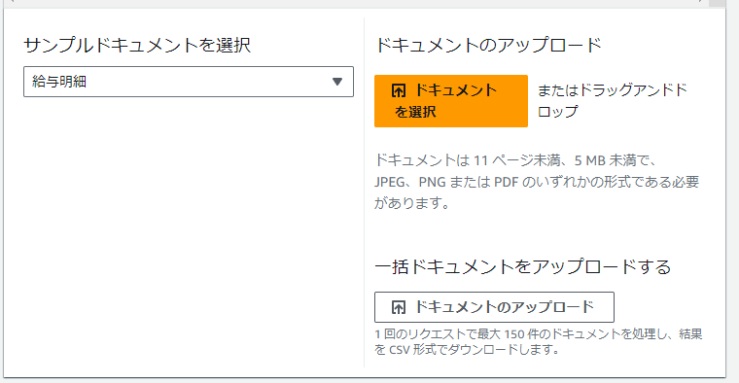
Task: Click the またはドラッグアンドドロップ drop area text
Action: point(613,100)
